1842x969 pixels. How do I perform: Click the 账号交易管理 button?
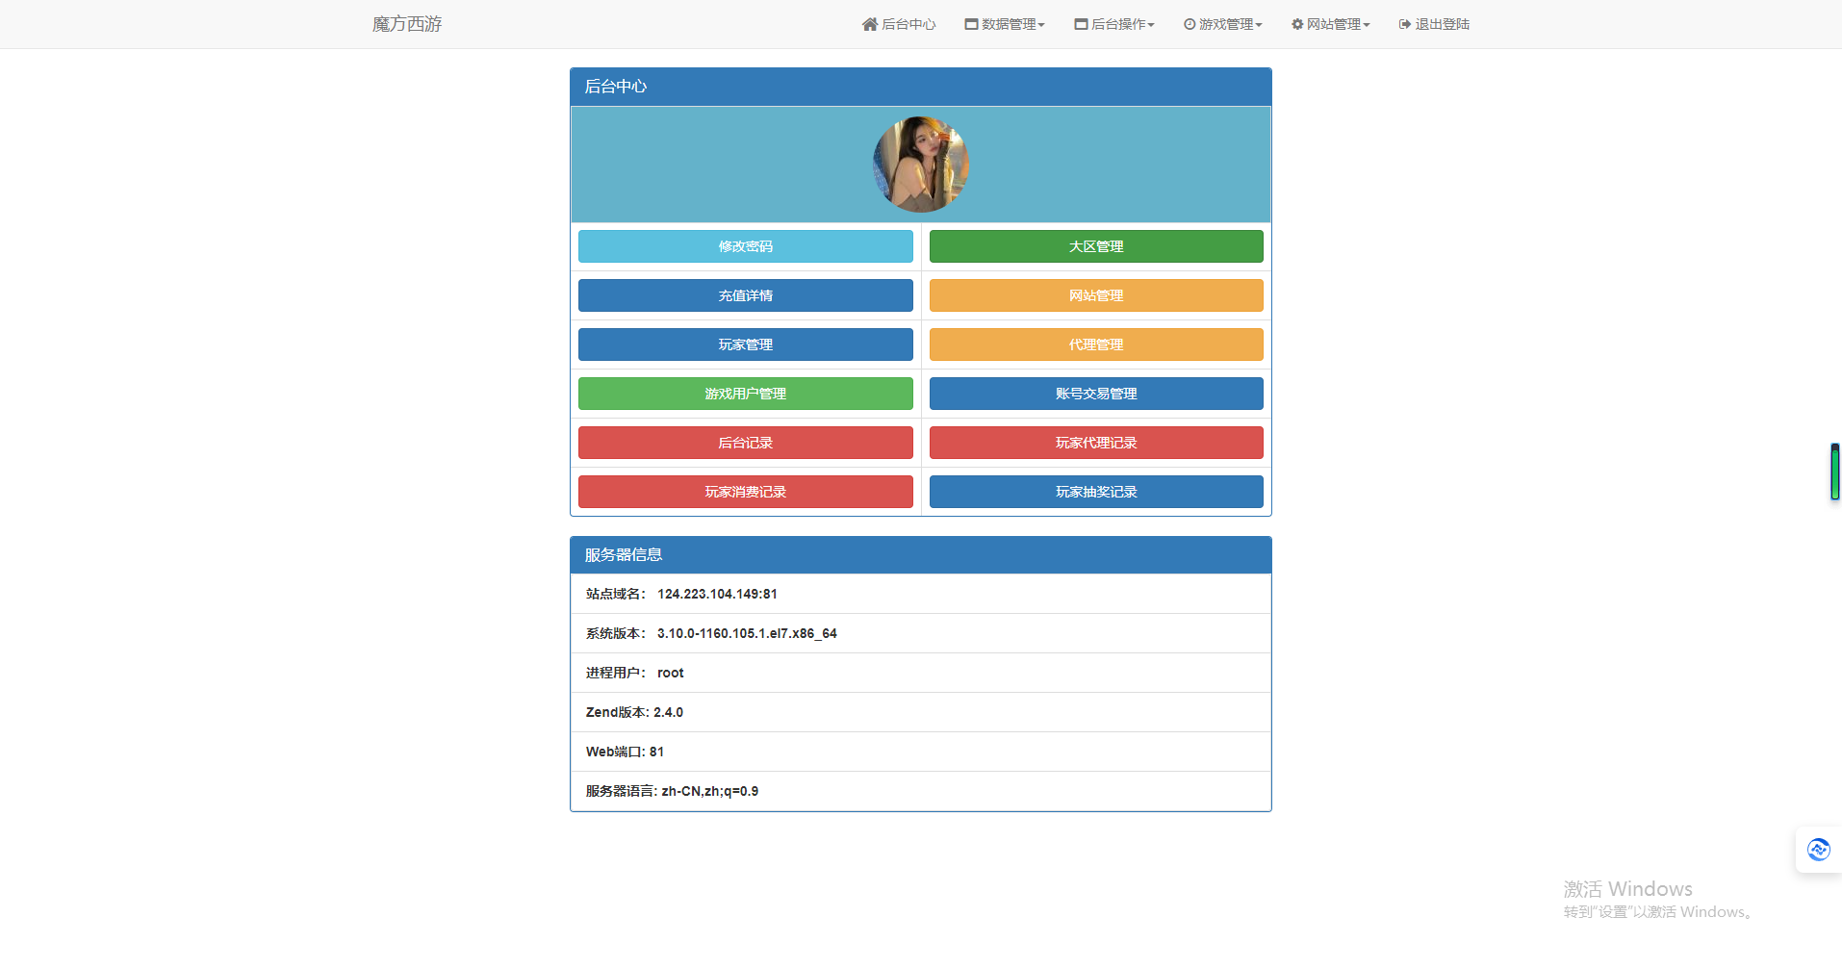click(1096, 394)
